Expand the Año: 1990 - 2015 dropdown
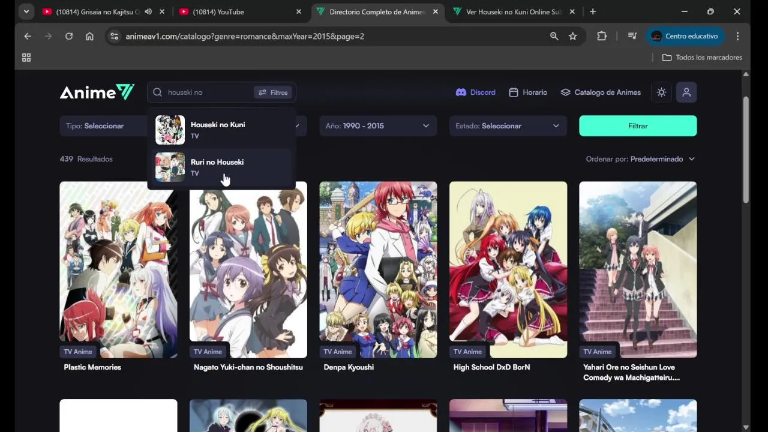768x432 pixels. [x=378, y=126]
